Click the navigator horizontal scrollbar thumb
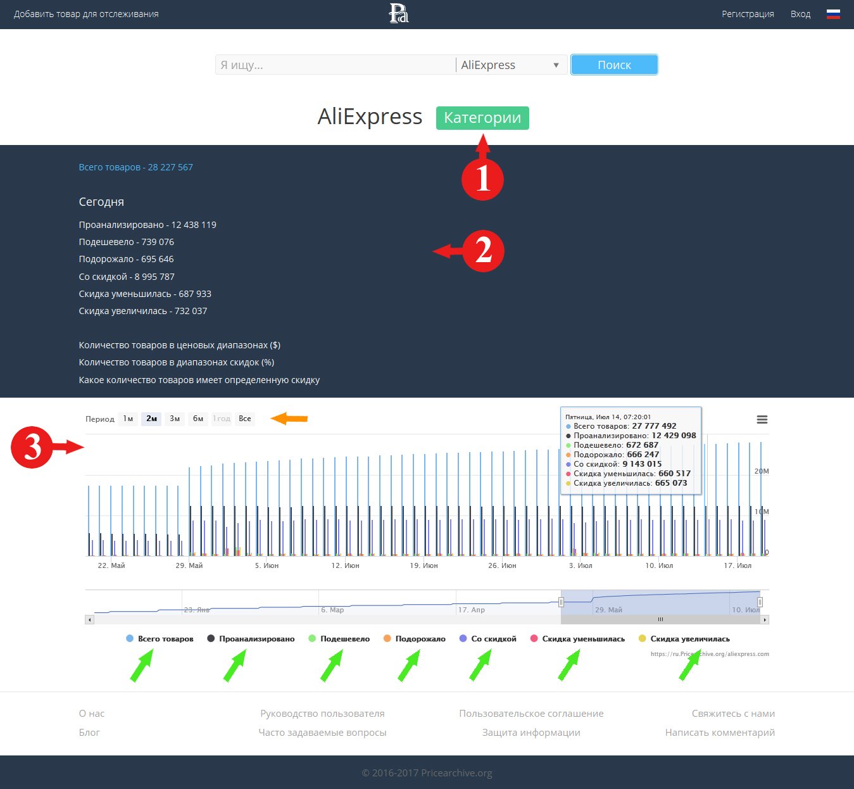This screenshot has height=789, width=854. (x=660, y=619)
